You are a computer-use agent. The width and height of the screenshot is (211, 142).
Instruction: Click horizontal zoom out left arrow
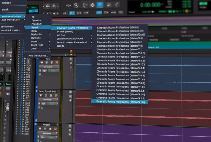tap(44, 6)
